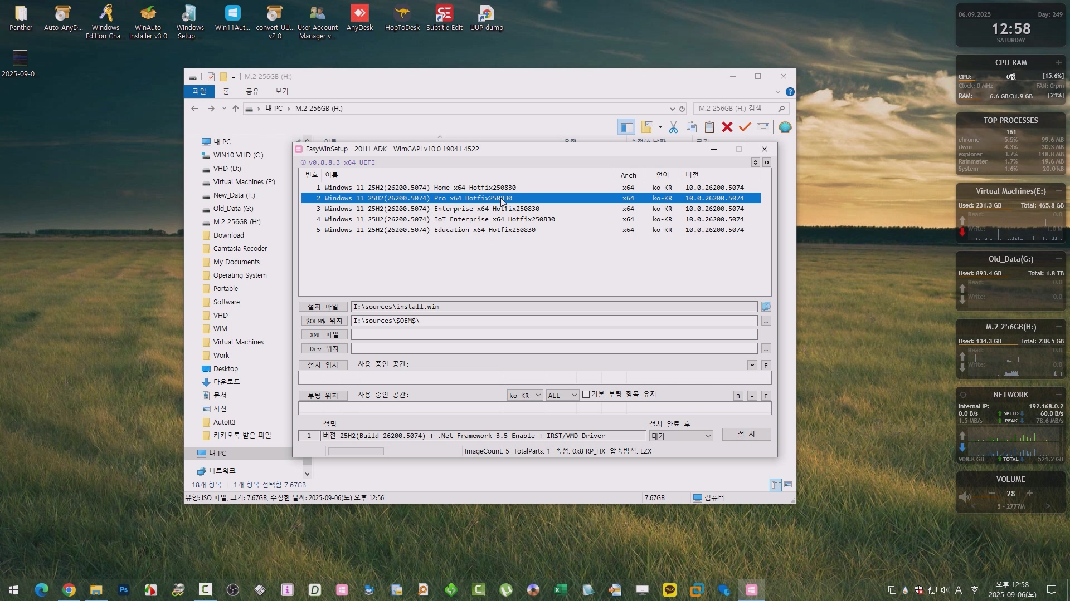Select the AnyDesk desktop icon
This screenshot has height=601, width=1070.
tap(359, 18)
